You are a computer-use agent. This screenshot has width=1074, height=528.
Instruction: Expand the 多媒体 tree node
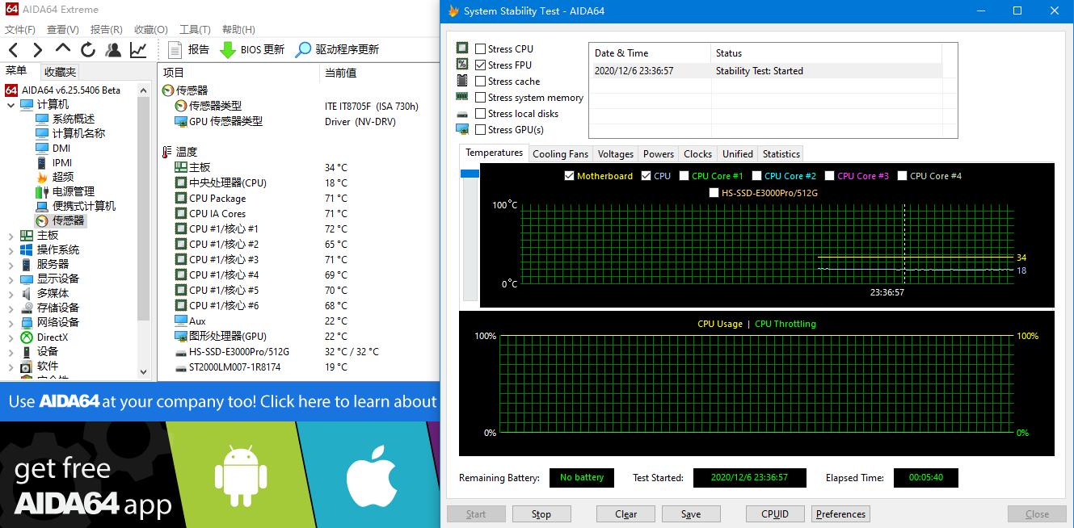11,293
